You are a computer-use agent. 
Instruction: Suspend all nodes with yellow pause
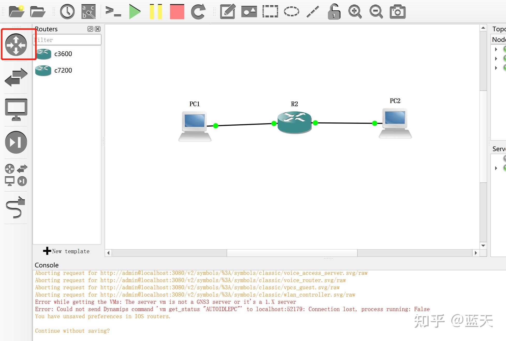pyautogui.click(x=156, y=12)
